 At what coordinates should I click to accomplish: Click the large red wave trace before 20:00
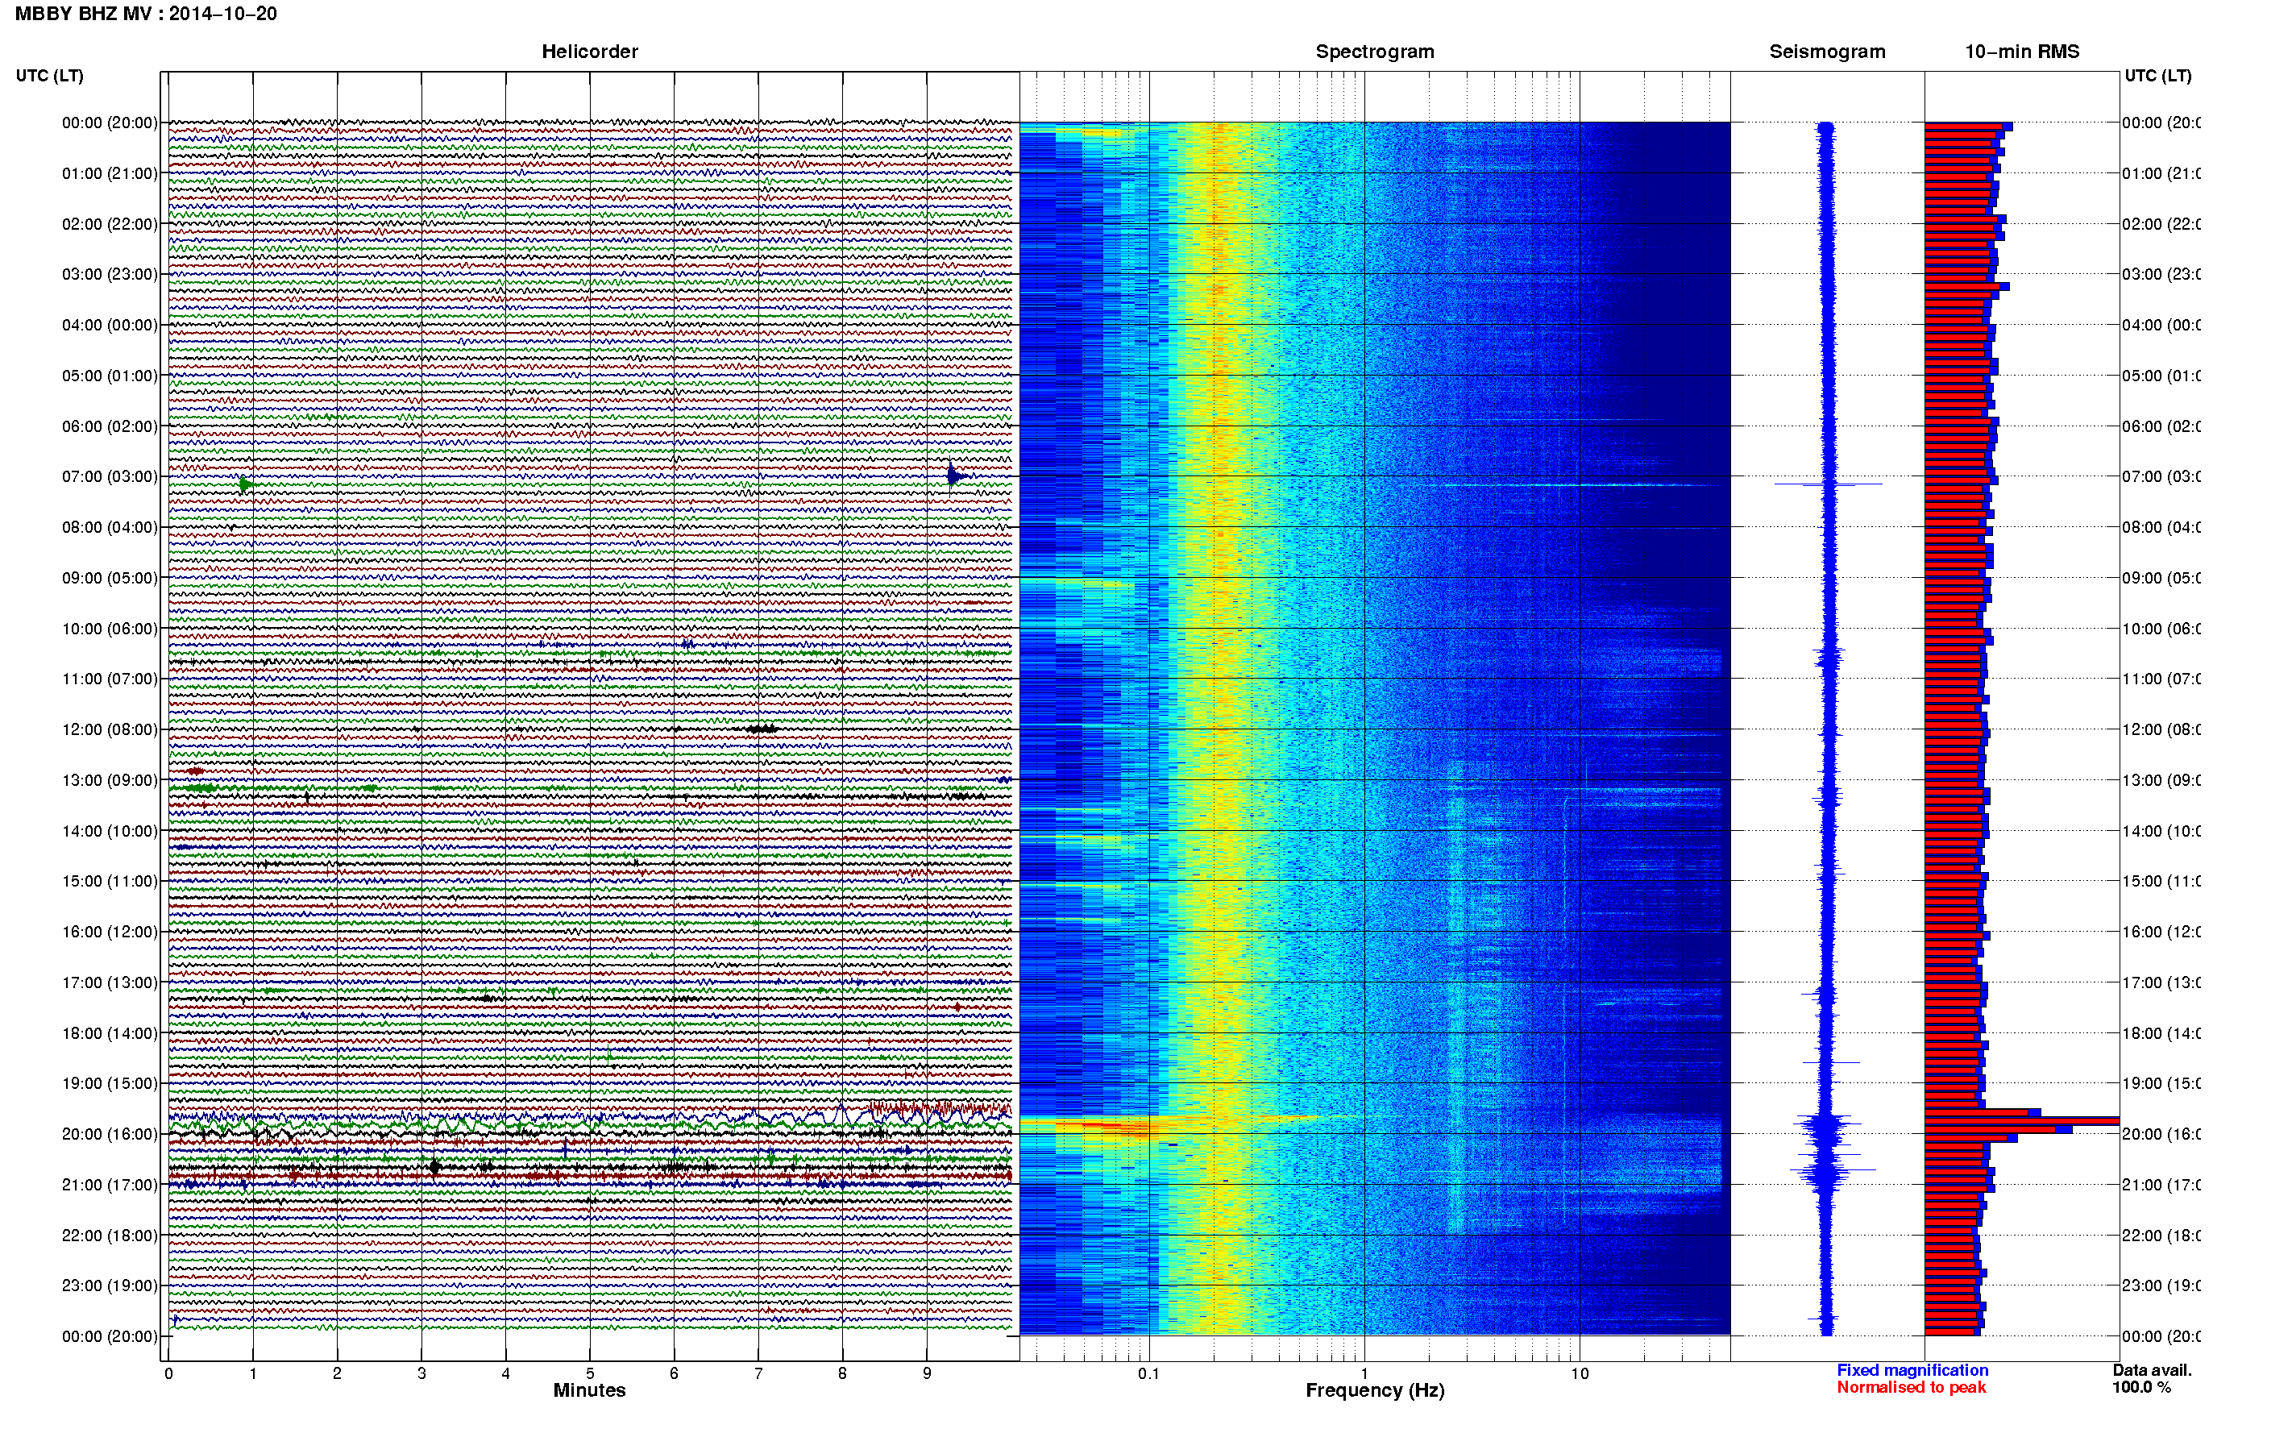click(940, 1108)
